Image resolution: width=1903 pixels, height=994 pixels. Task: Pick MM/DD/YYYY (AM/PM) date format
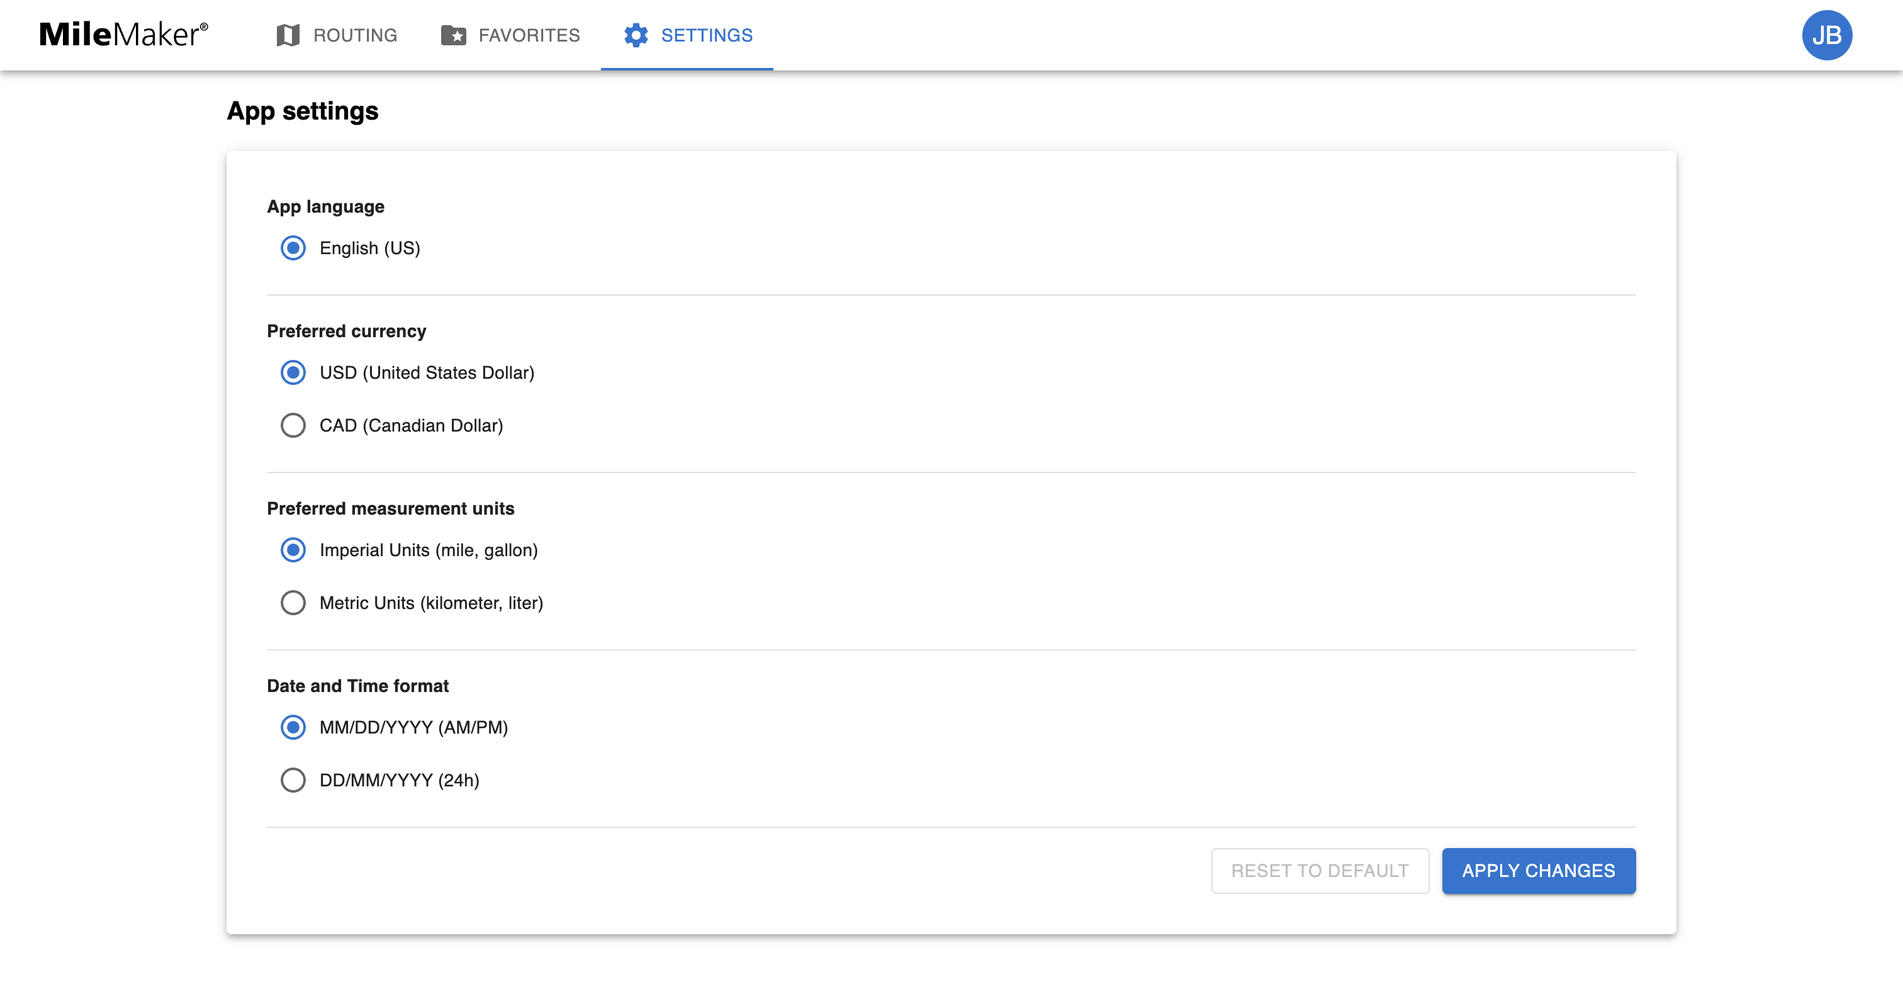click(293, 727)
